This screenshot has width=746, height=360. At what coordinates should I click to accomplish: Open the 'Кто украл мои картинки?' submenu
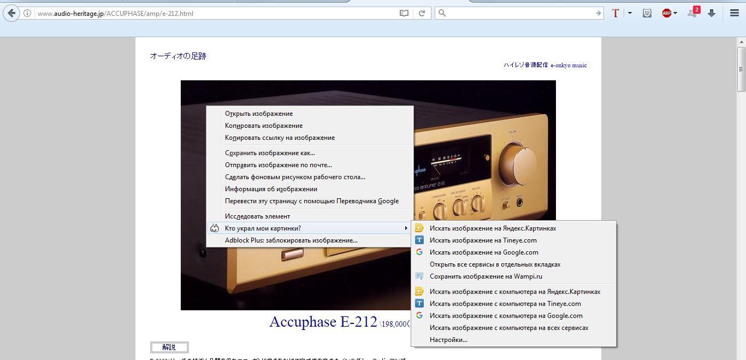pos(310,228)
